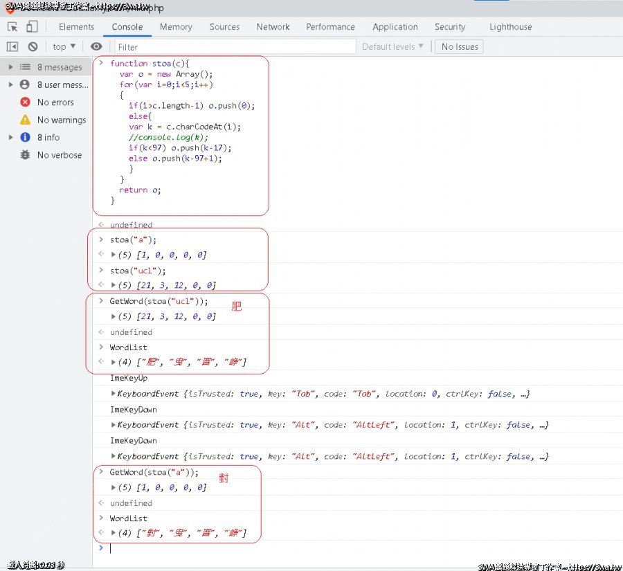Select the No errors filter
This screenshot has height=571, width=623.
[x=55, y=102]
